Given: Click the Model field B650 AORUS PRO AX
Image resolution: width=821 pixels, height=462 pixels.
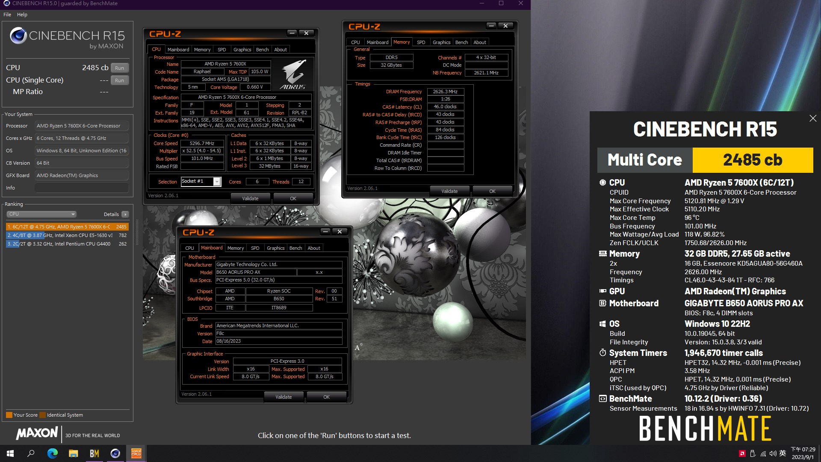Looking at the screenshot, I should coord(256,272).
